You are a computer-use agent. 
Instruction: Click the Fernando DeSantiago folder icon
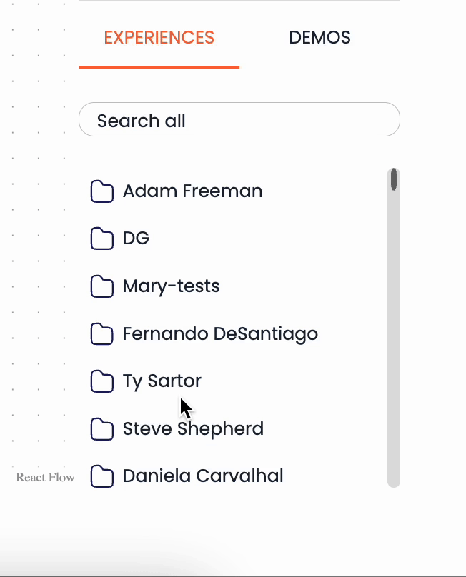102,333
